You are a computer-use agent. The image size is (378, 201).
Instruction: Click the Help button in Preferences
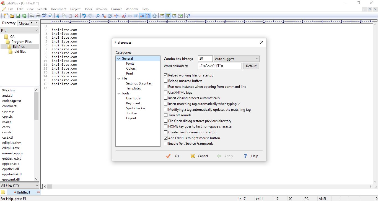251,156
